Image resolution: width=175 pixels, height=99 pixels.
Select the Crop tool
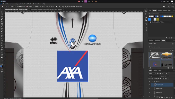(x=2, y=21)
